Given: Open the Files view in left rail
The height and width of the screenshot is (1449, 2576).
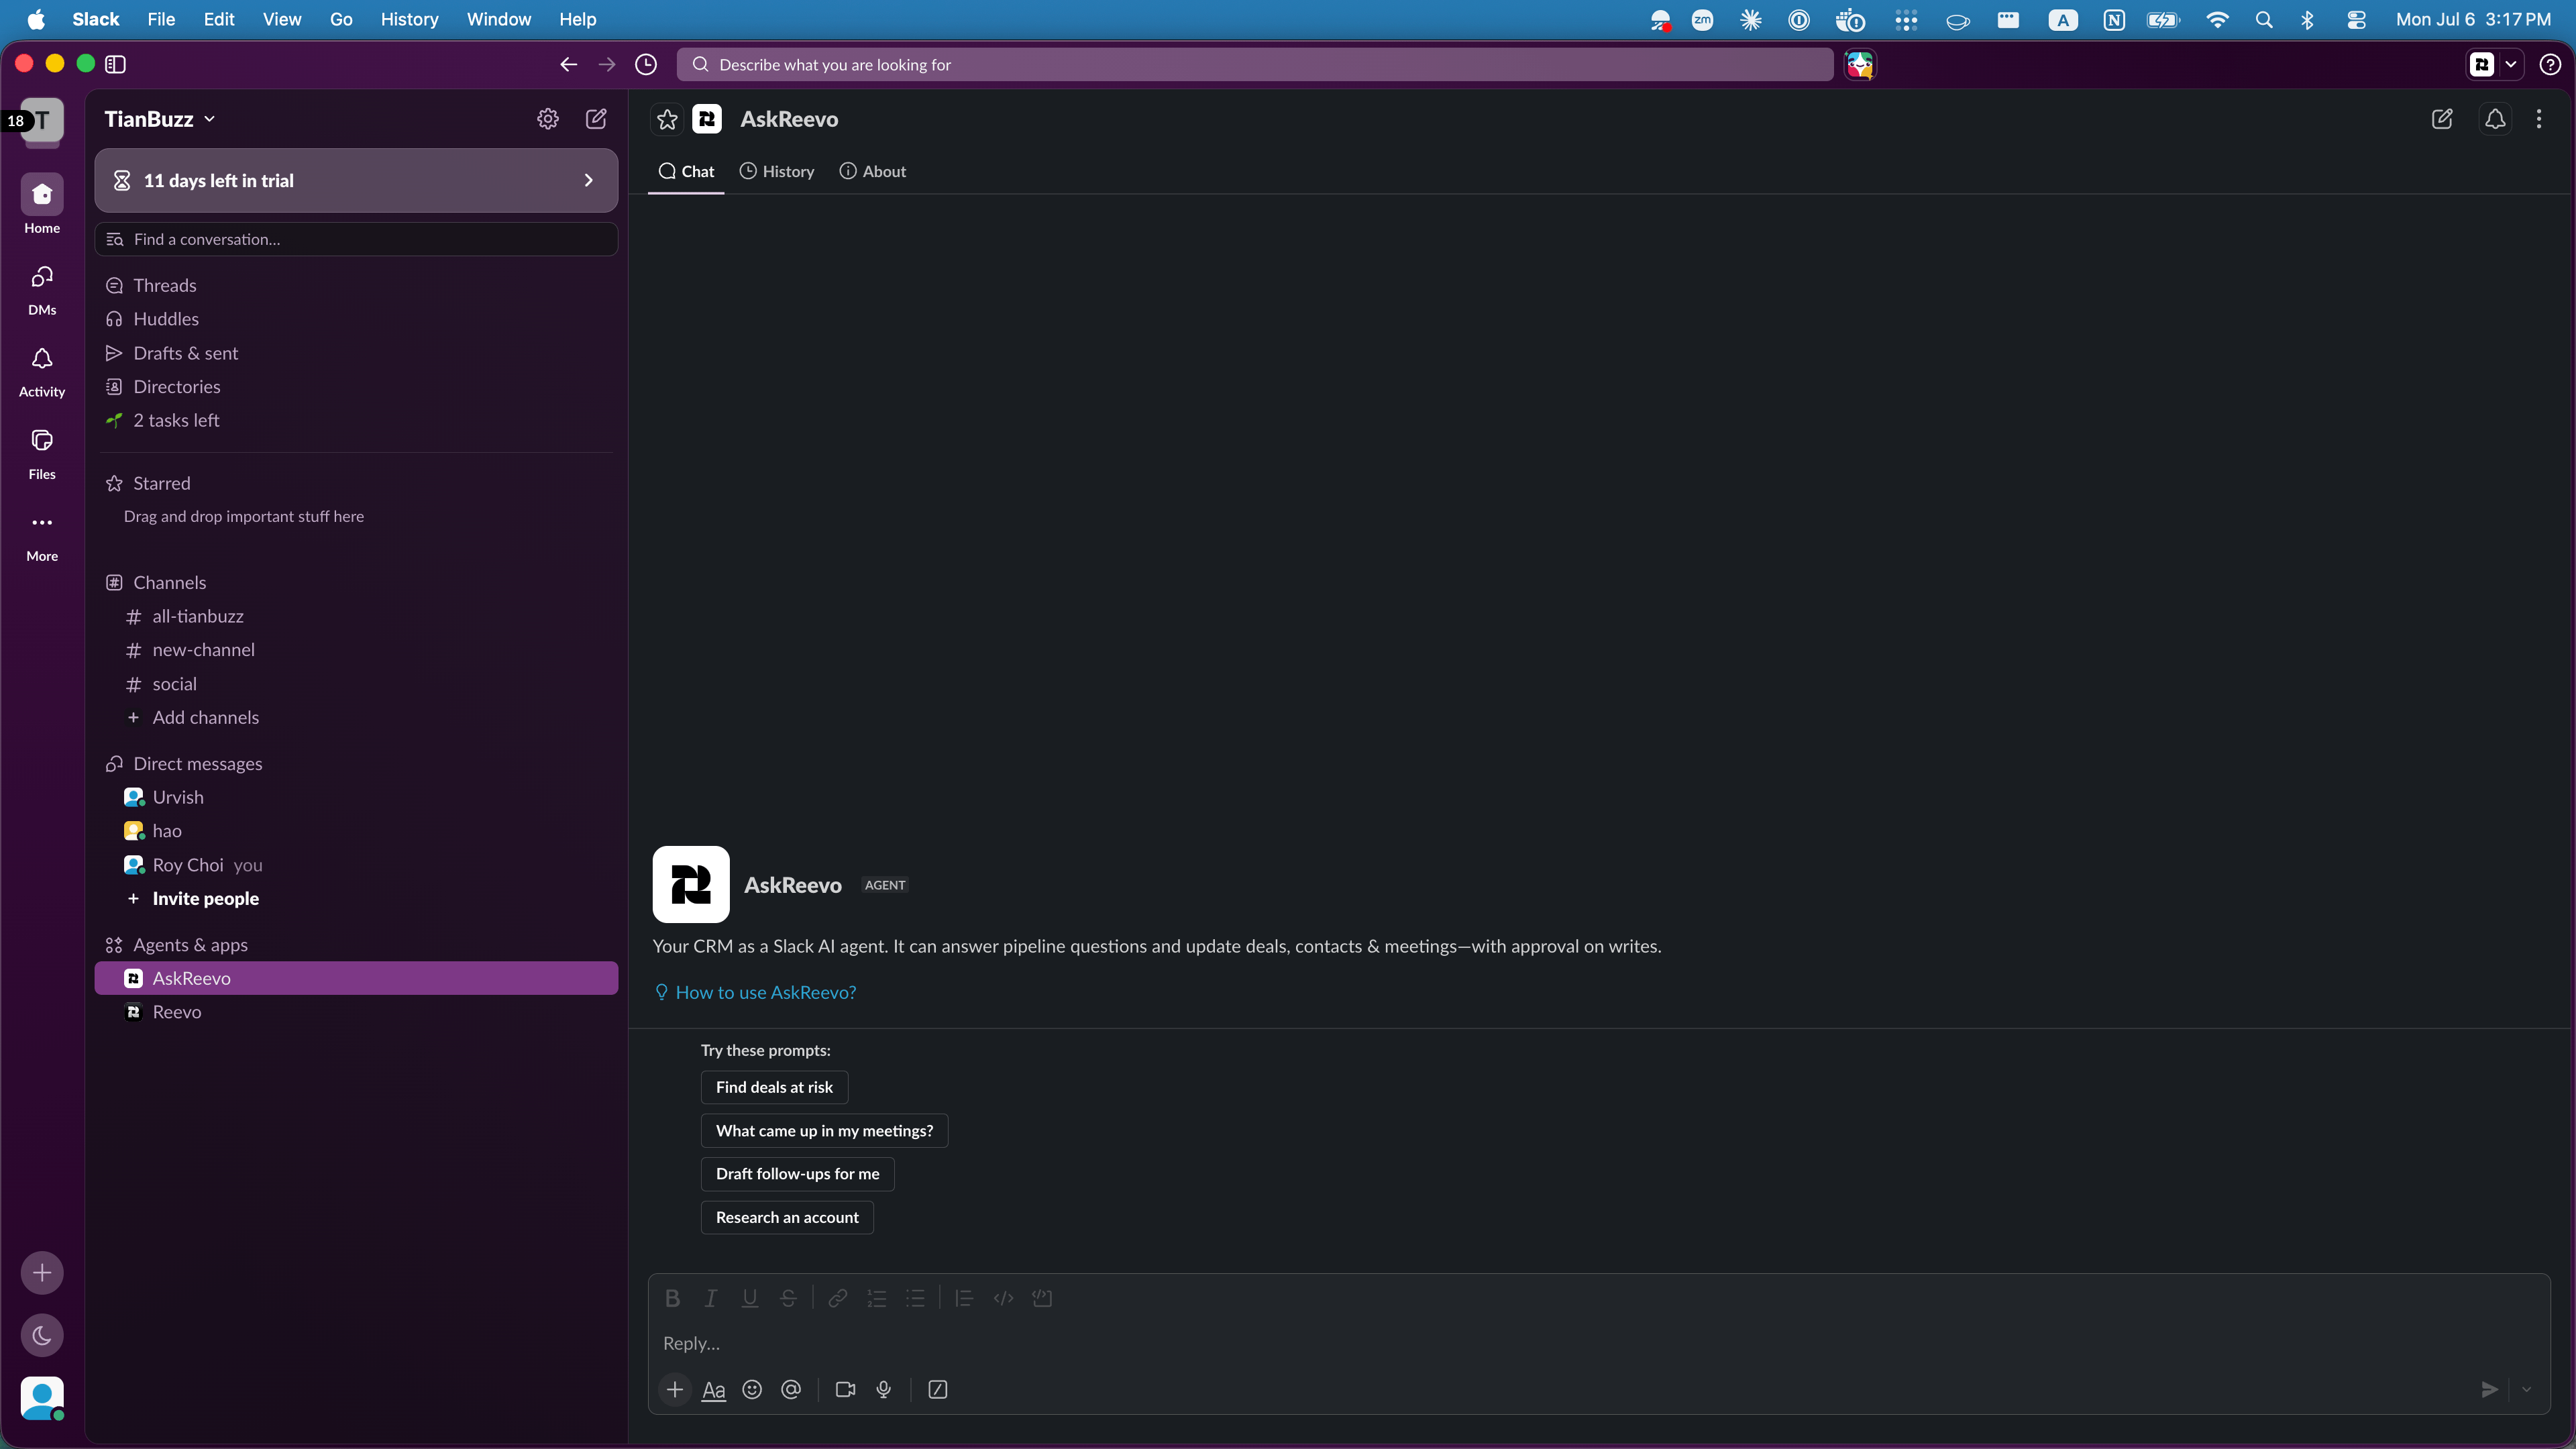Looking at the screenshot, I should [x=42, y=454].
